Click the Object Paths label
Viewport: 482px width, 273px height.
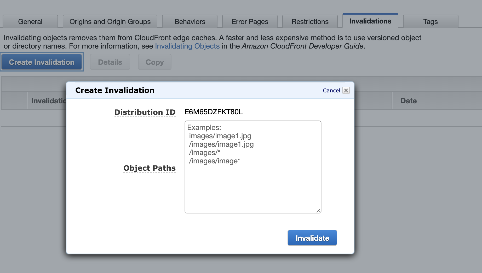tap(149, 168)
